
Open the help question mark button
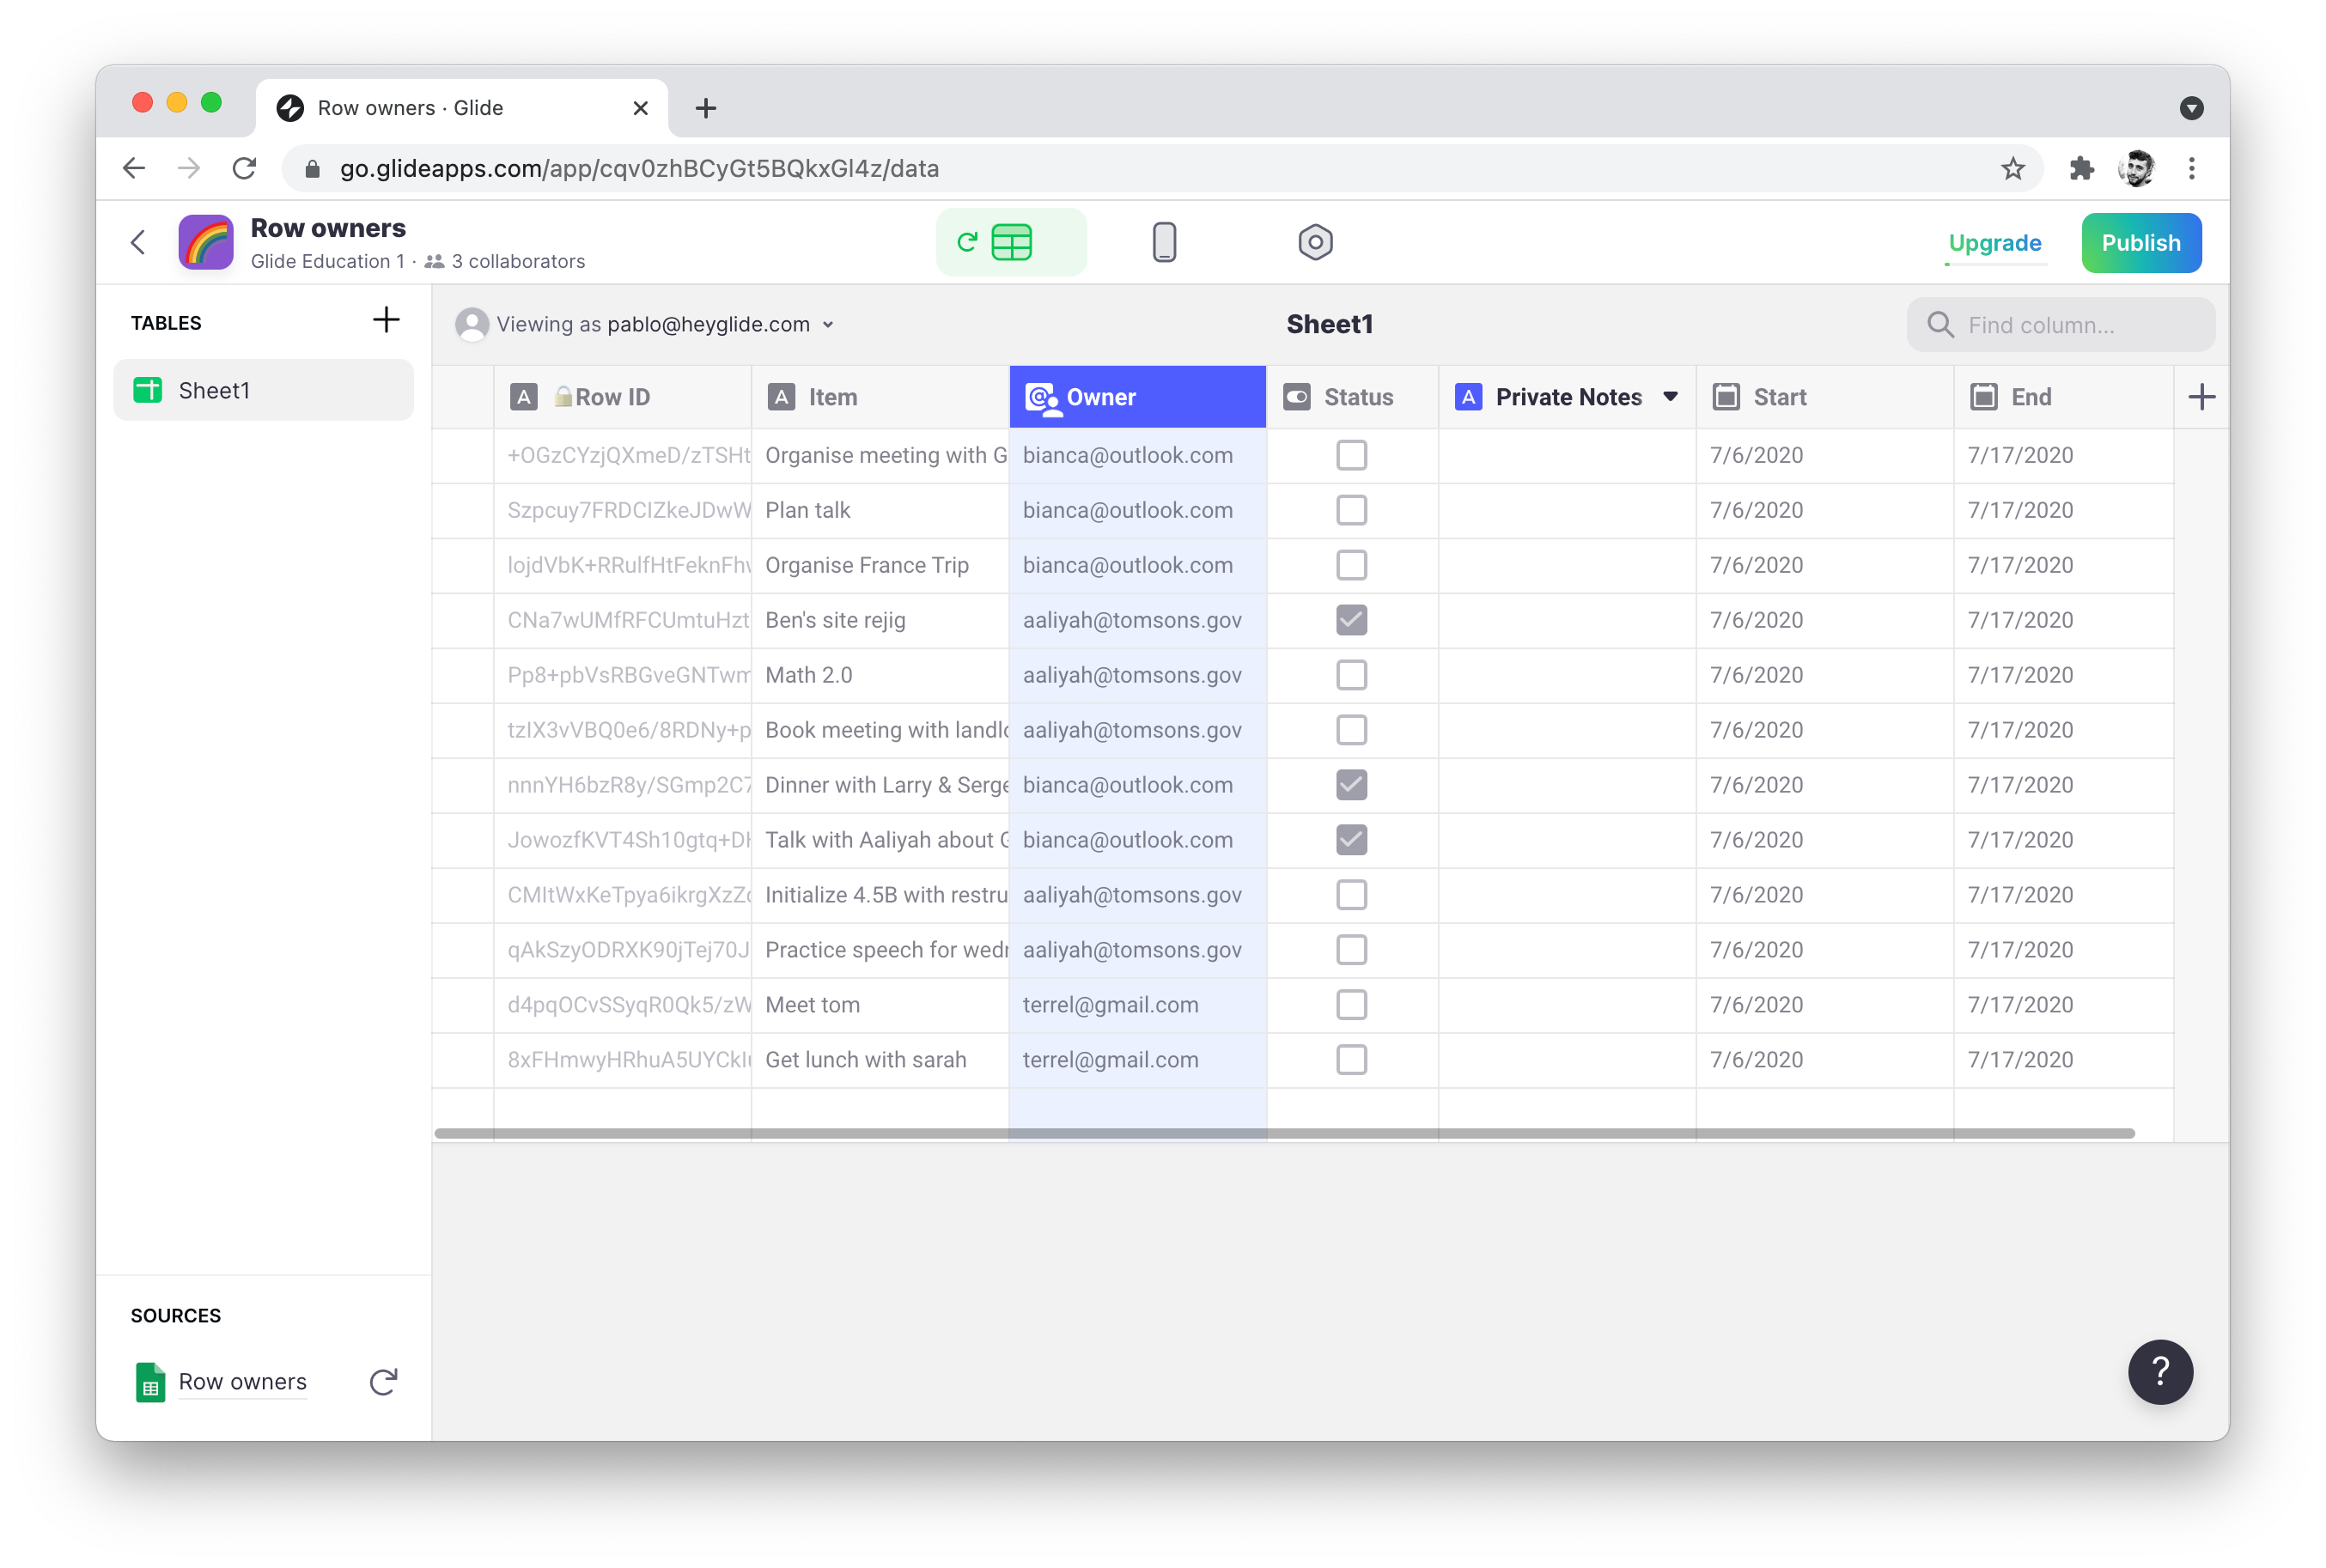coord(2160,1371)
